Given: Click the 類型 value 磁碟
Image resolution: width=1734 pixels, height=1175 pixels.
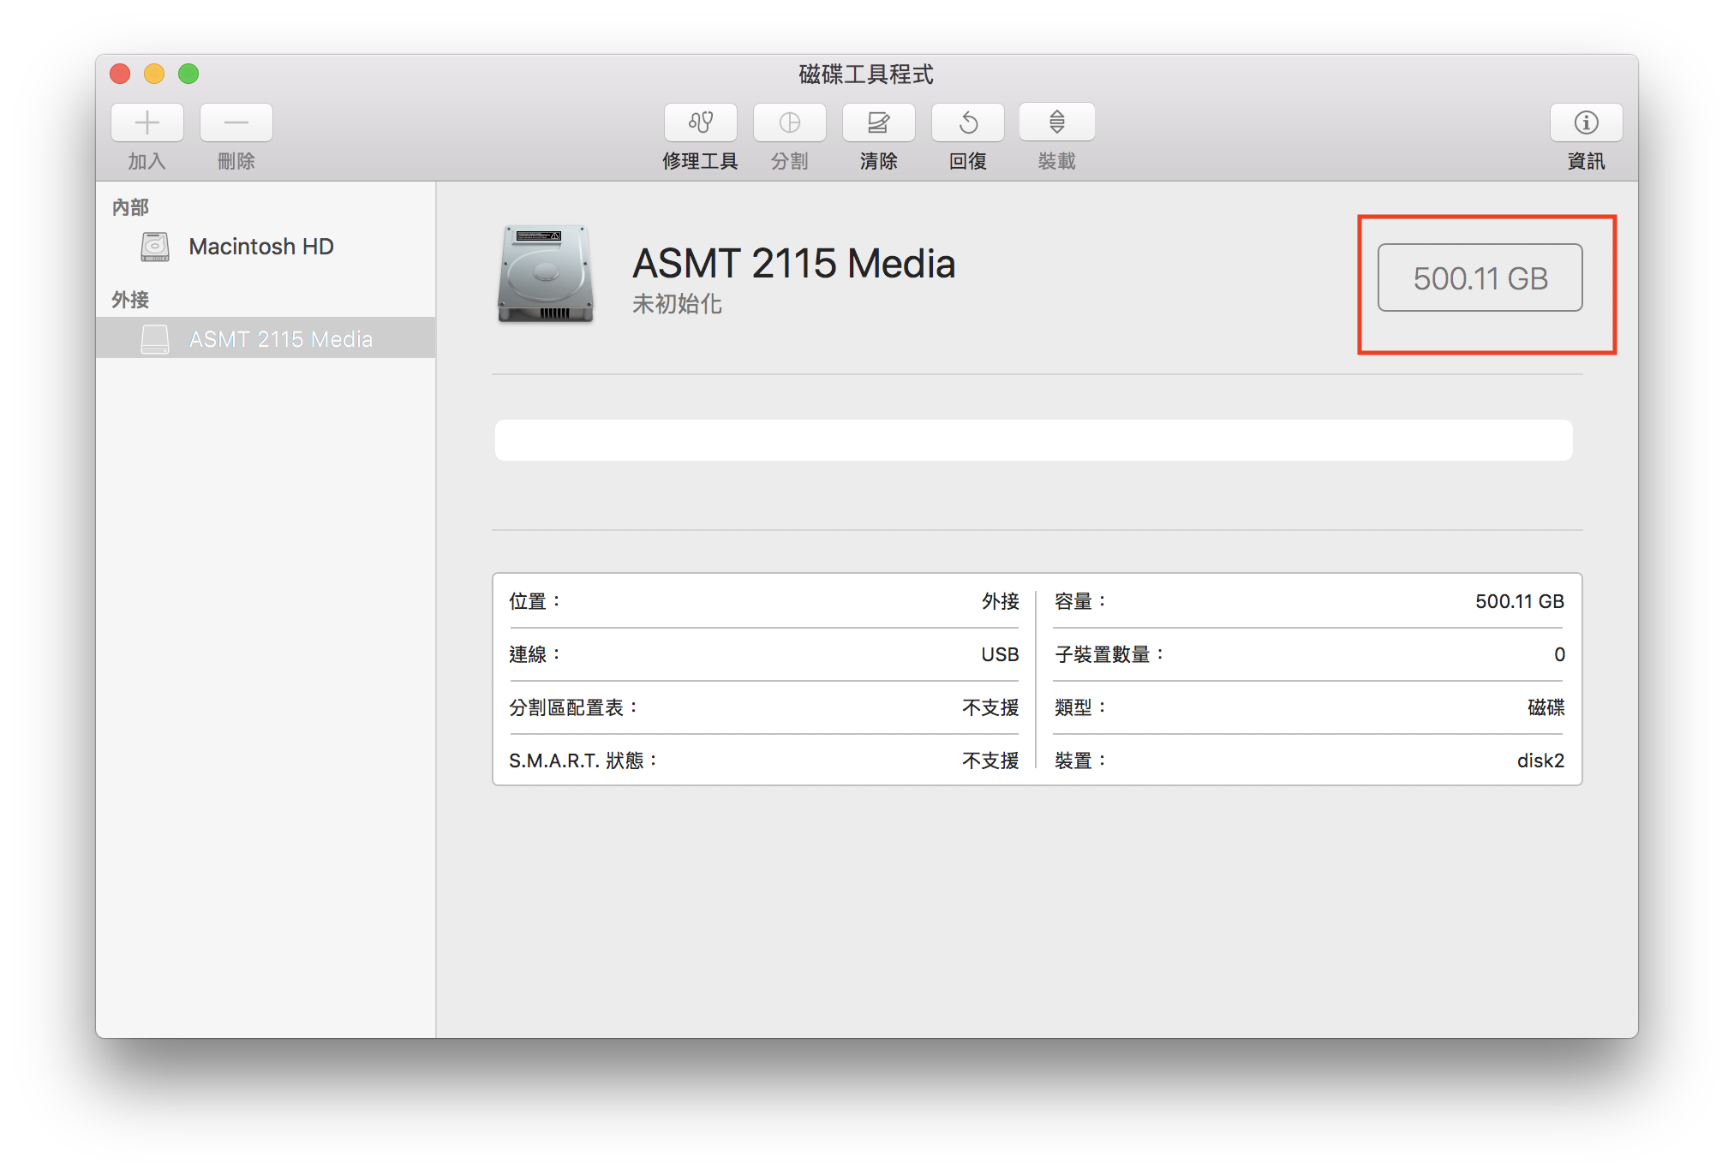Looking at the screenshot, I should point(1546,707).
